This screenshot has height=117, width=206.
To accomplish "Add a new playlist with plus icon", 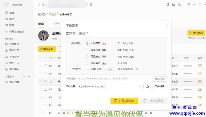I will [x=24, y=76].
